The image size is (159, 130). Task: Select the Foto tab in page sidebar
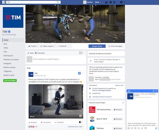click(x=5, y=52)
